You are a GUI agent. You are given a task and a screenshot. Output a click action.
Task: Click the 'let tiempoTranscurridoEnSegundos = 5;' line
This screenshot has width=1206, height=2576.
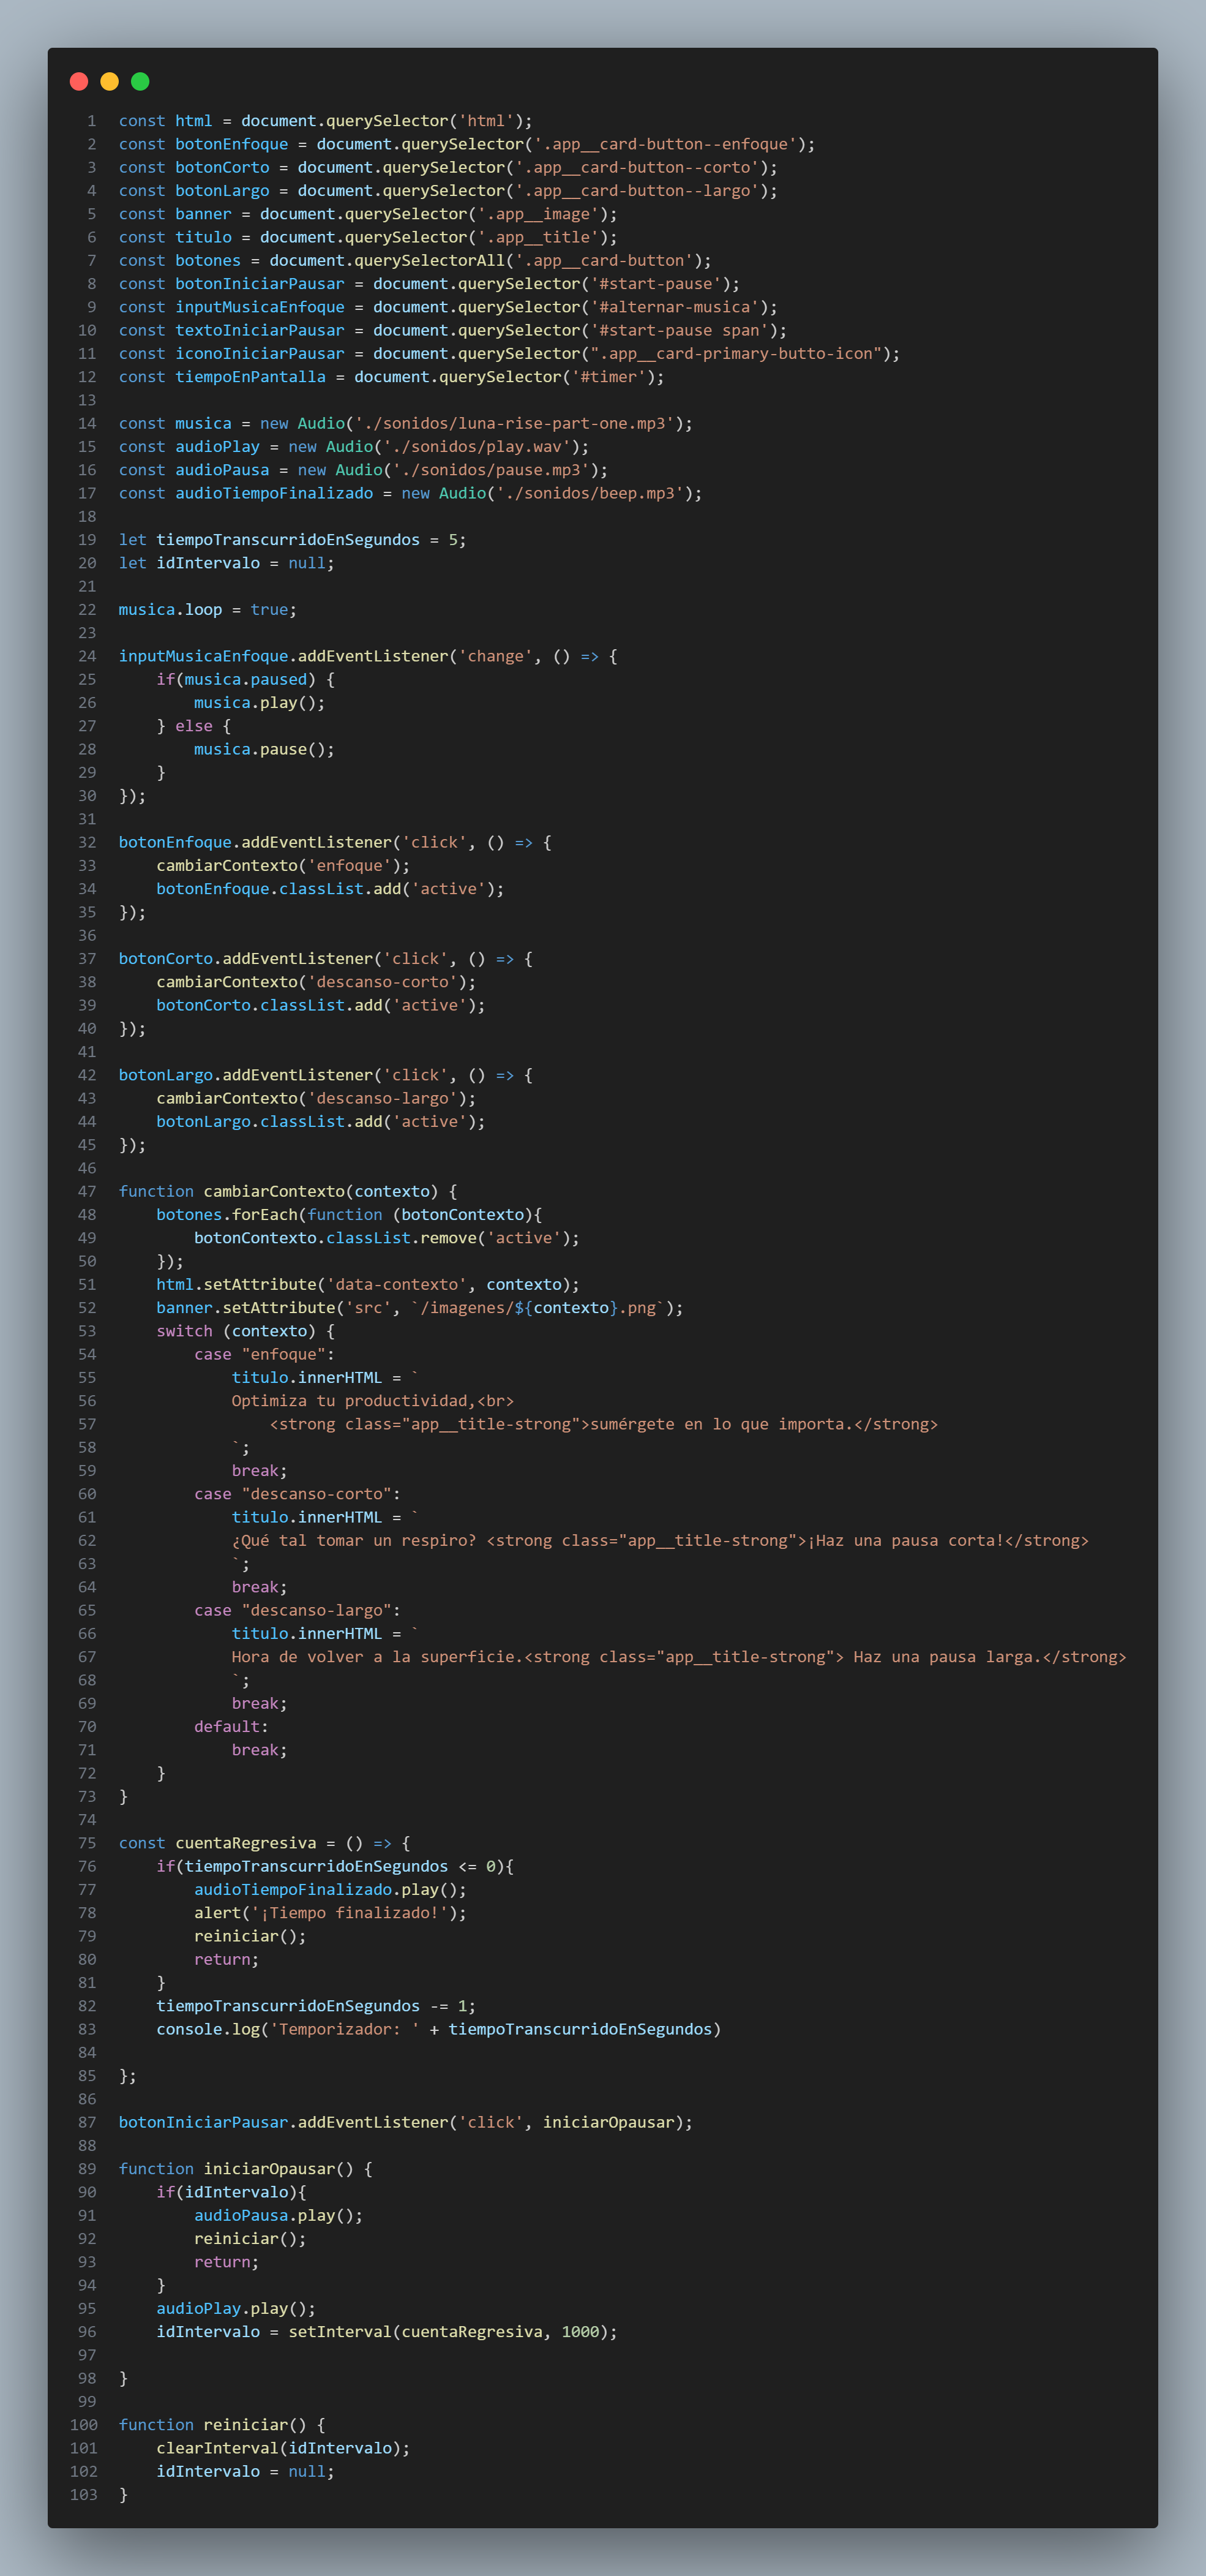coord(292,540)
